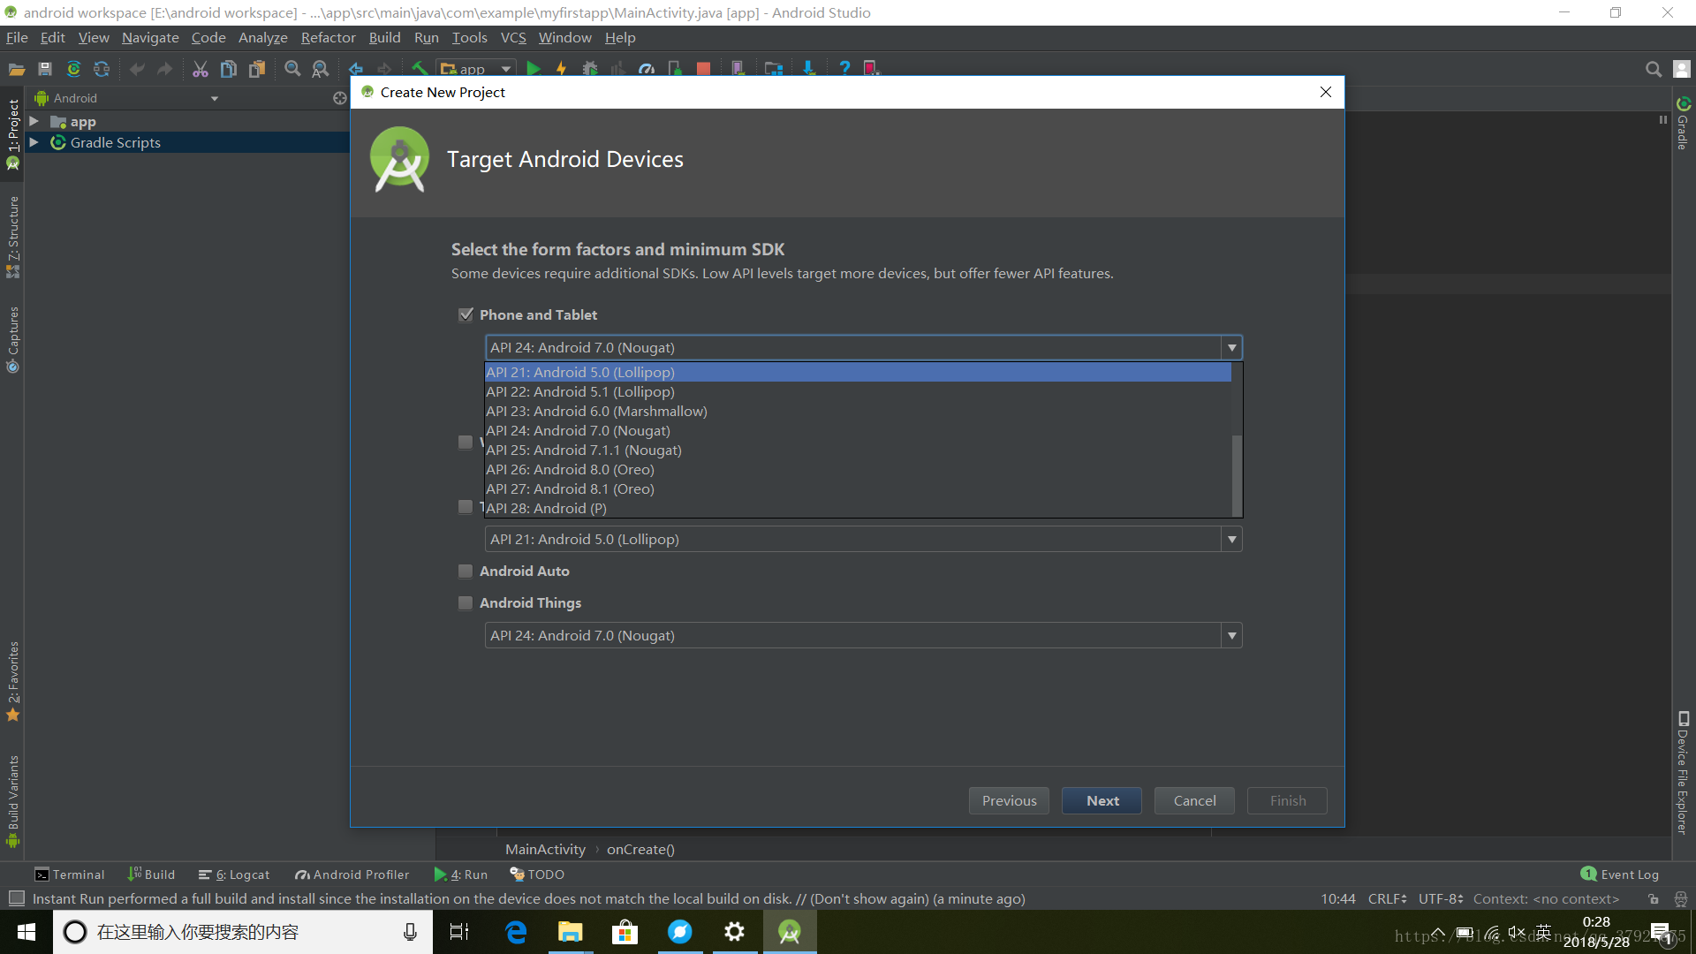1696x954 pixels.
Task: Select API 22: Android 5.1 (Lollipop)
Action: point(858,391)
